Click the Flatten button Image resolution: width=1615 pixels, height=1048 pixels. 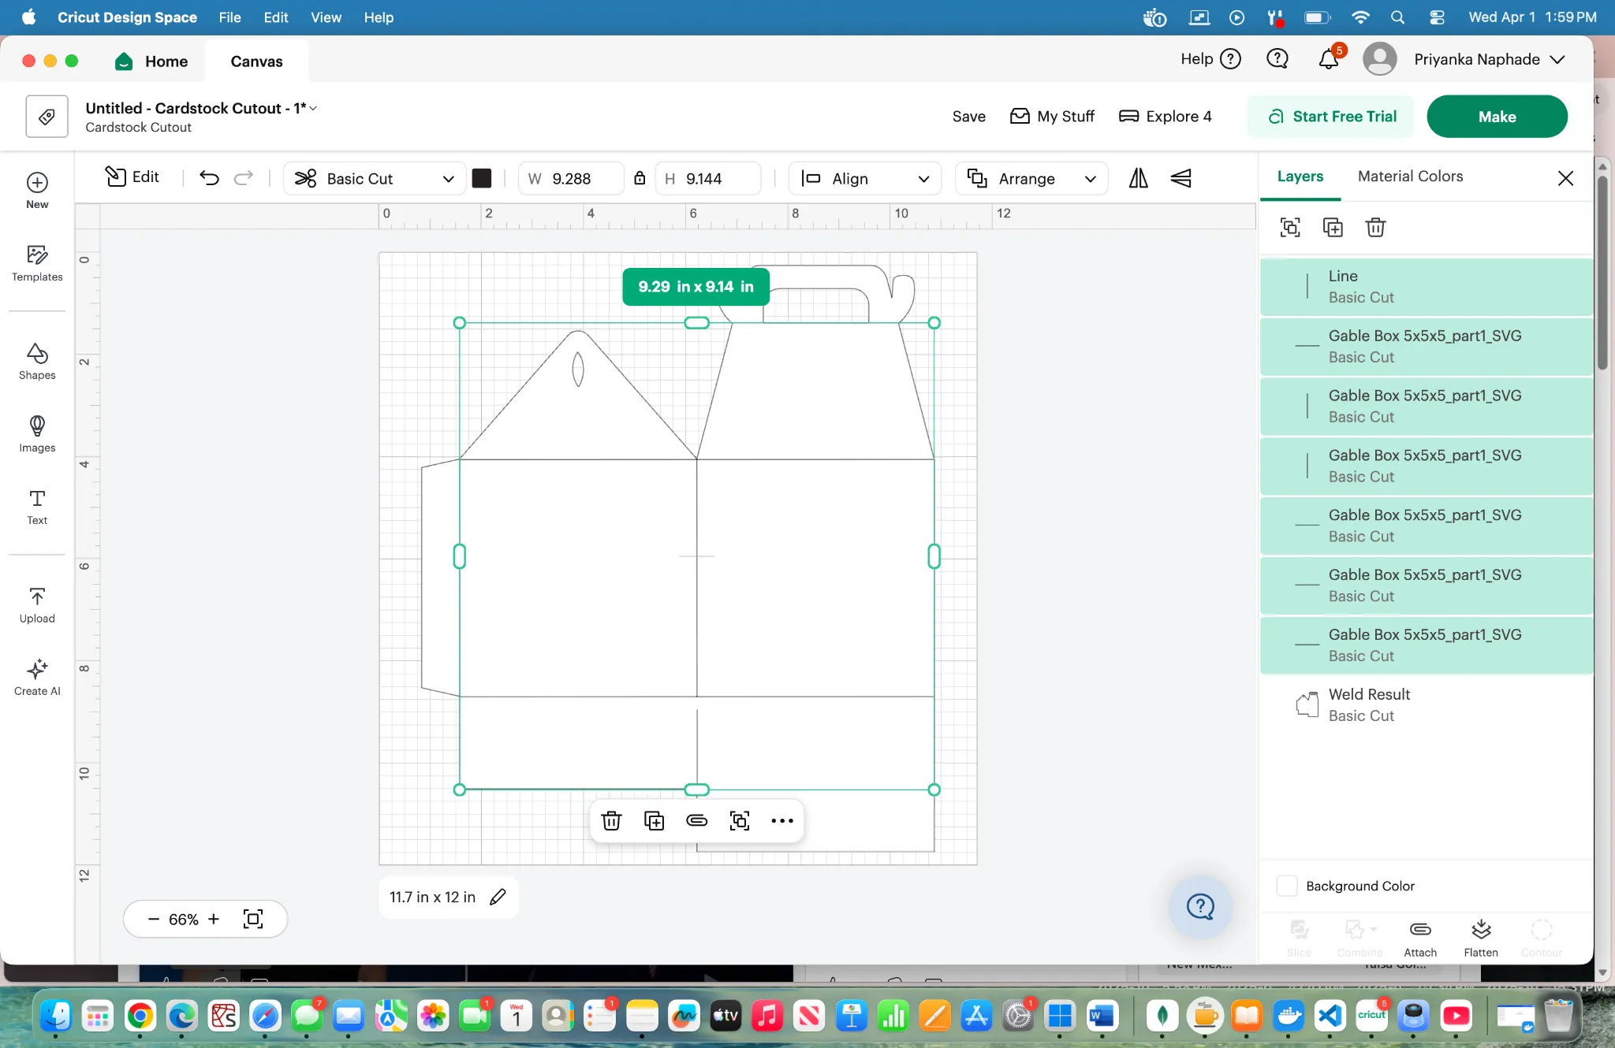coord(1481,938)
